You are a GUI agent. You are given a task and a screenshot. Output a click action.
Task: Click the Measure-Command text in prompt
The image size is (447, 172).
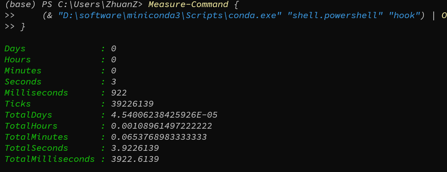pos(188,4)
